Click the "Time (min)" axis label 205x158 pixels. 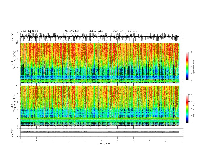point(104,143)
